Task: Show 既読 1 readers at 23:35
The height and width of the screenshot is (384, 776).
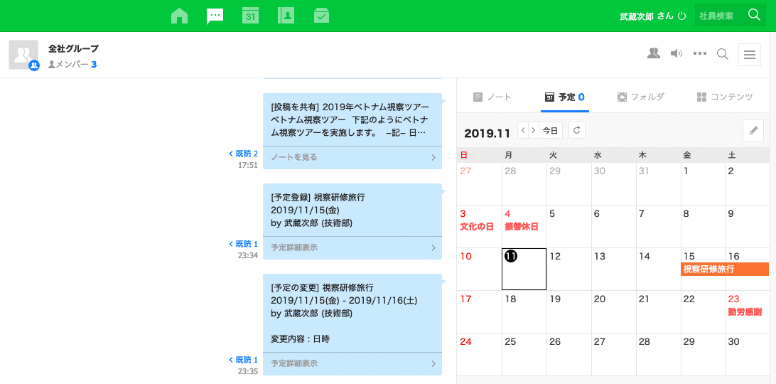Action: (x=244, y=360)
